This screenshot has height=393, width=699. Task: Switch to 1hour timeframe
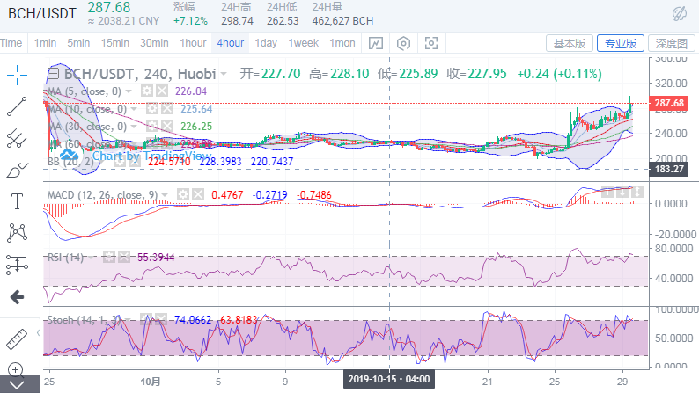[193, 43]
